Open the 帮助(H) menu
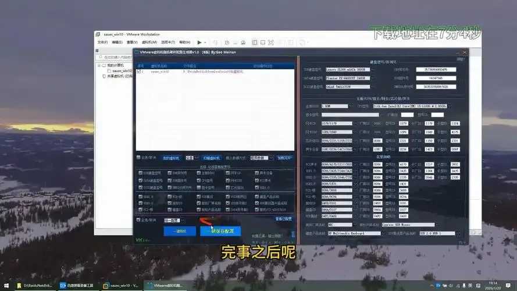 185,42
